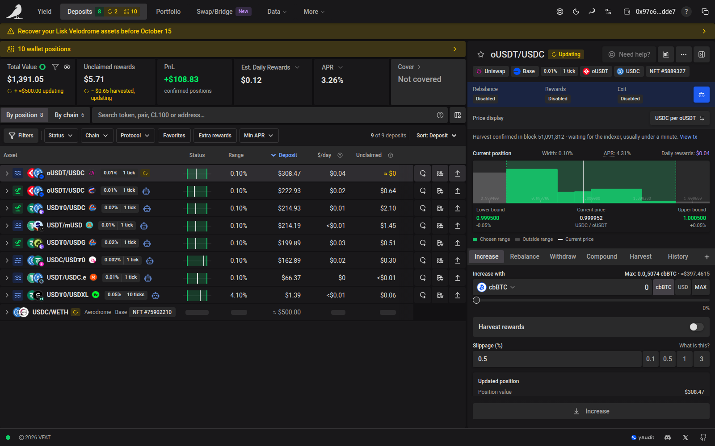Open the Portfolio page
715x446 pixels.
coord(168,12)
